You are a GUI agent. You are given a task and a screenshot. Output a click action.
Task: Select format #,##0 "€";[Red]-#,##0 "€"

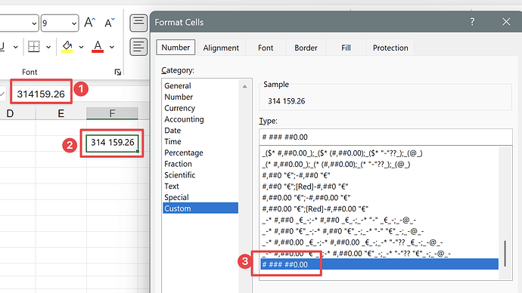pyautogui.click(x=379, y=187)
